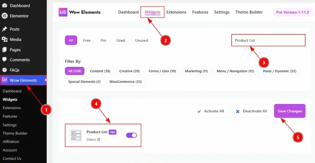Click the Dashboard gauge icon in sidebar

click(4, 6)
